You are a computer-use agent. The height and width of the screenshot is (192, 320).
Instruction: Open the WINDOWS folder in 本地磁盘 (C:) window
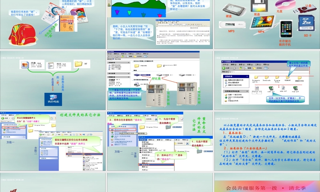[x=288, y=77]
